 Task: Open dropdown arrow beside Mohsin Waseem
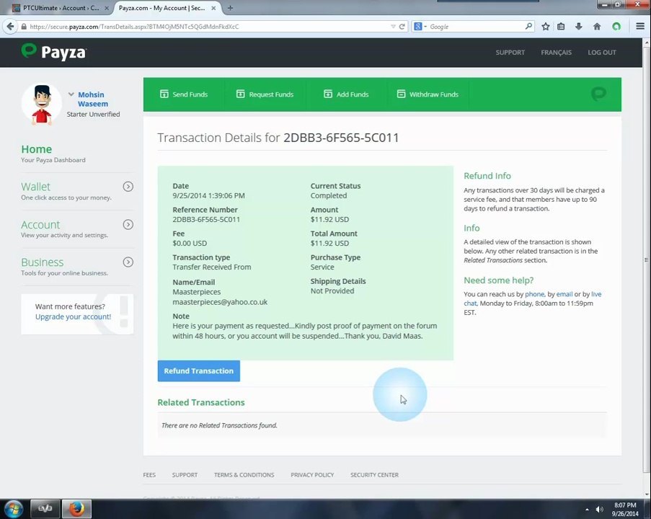click(71, 94)
